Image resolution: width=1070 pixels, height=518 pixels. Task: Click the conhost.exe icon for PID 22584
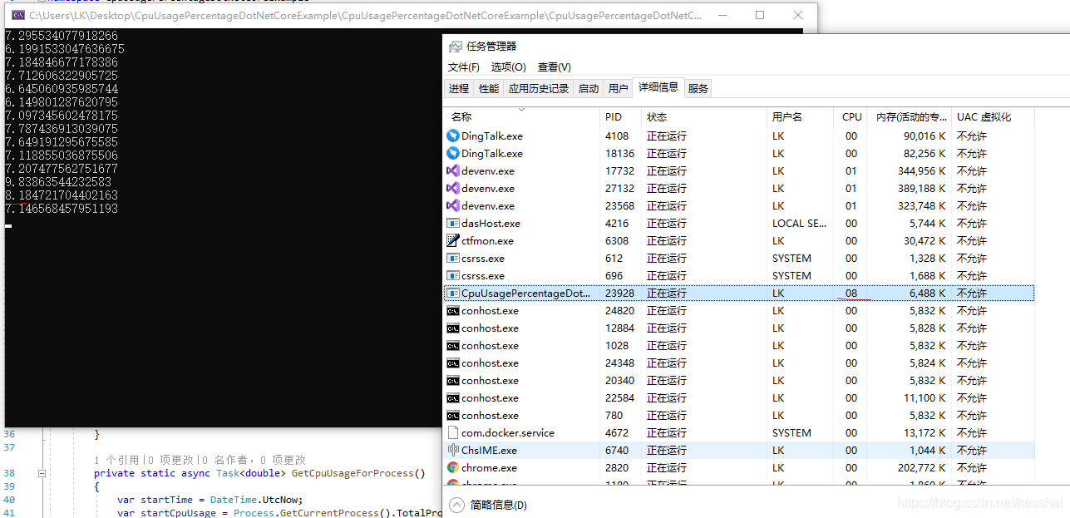pyautogui.click(x=453, y=397)
